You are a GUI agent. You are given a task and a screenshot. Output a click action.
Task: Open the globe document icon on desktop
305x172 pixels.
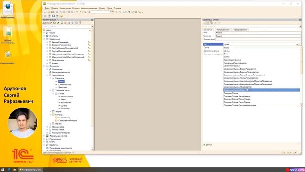[x=8, y=9]
